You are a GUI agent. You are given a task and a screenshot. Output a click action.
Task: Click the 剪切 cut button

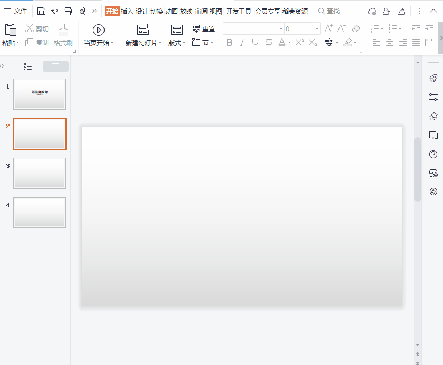[x=37, y=28]
